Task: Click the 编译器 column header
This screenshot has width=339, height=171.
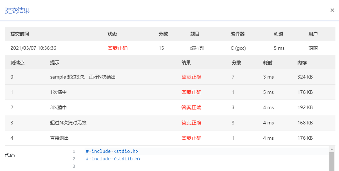Action: point(238,34)
